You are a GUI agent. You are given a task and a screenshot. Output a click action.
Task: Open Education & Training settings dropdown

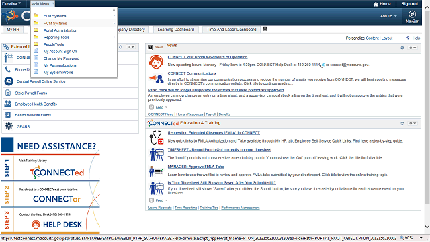point(413,123)
